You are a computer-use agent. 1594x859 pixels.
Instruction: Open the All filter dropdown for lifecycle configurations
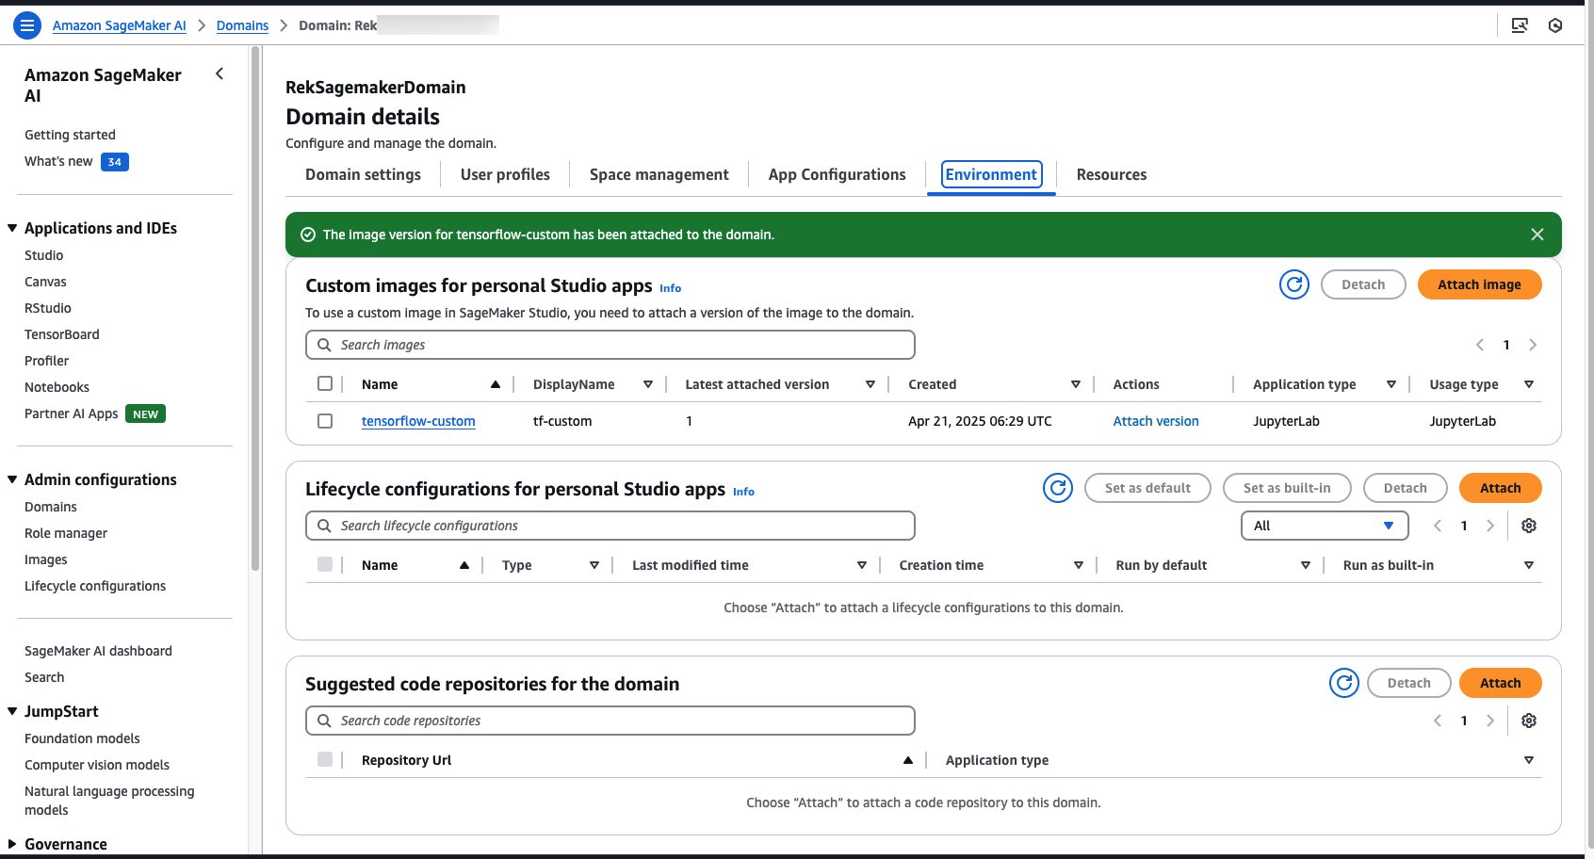click(x=1325, y=526)
